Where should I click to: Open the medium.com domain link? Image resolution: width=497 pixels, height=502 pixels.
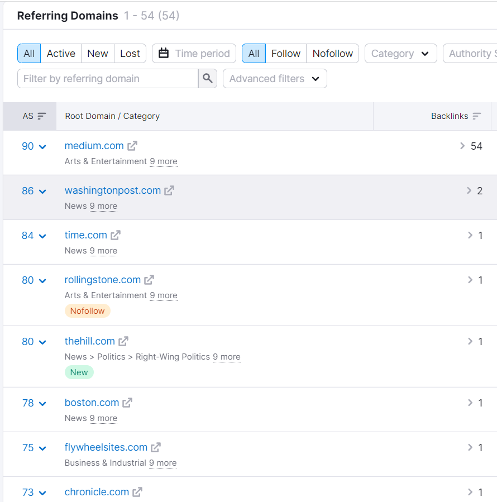coord(94,146)
